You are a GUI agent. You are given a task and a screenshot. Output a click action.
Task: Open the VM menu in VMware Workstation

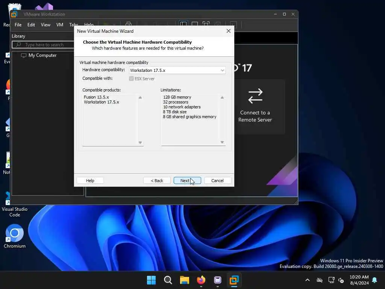[x=60, y=25]
